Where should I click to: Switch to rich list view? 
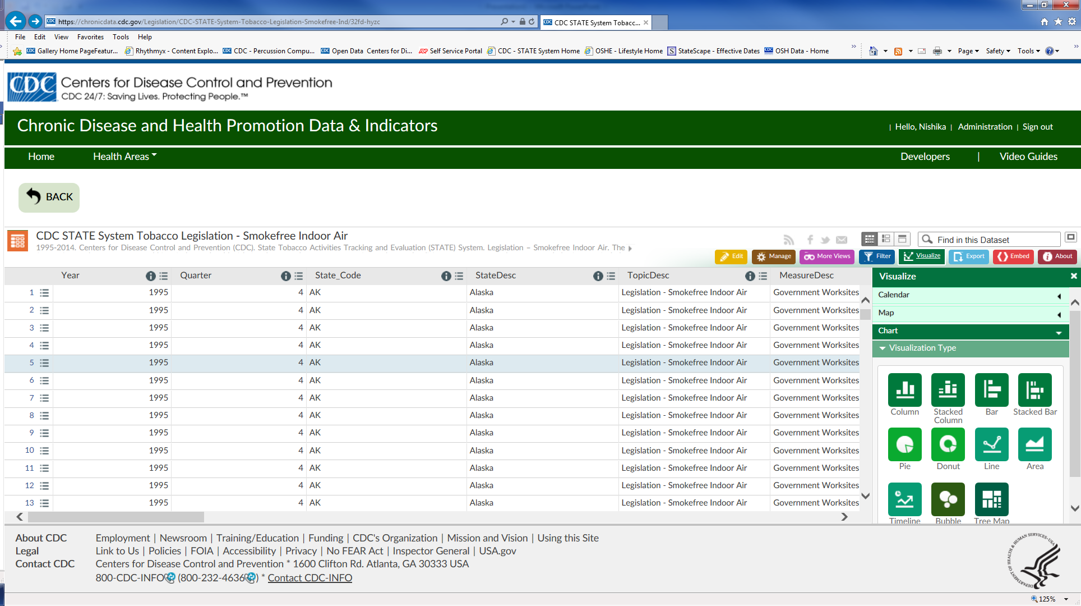886,239
